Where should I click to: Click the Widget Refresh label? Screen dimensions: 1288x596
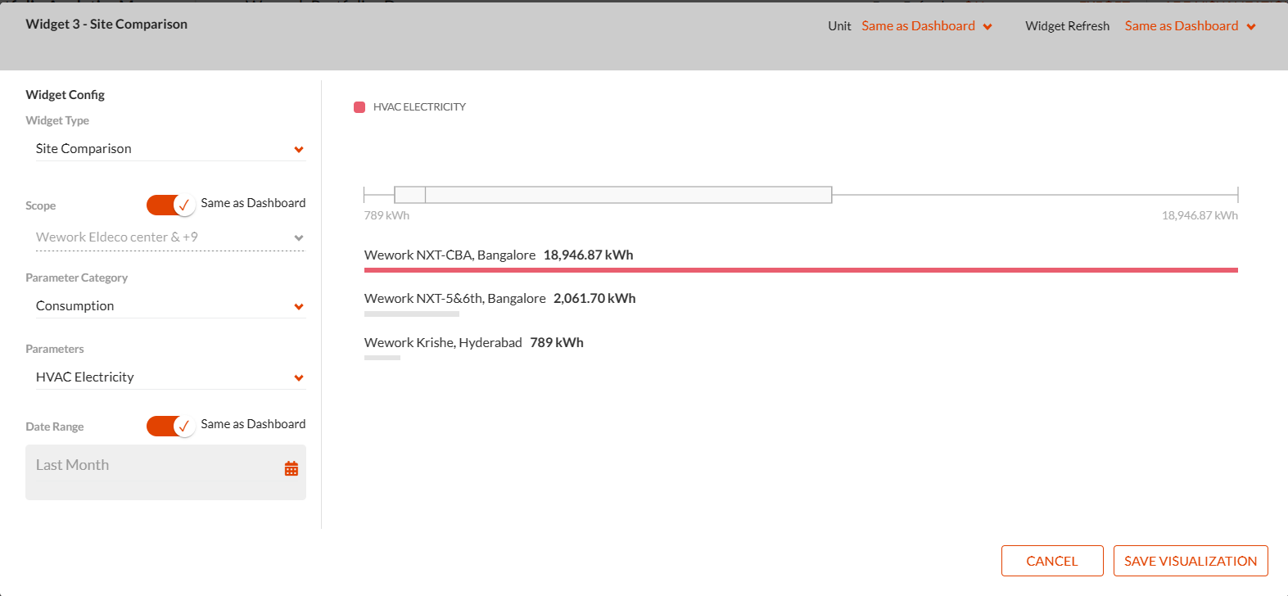(1067, 26)
